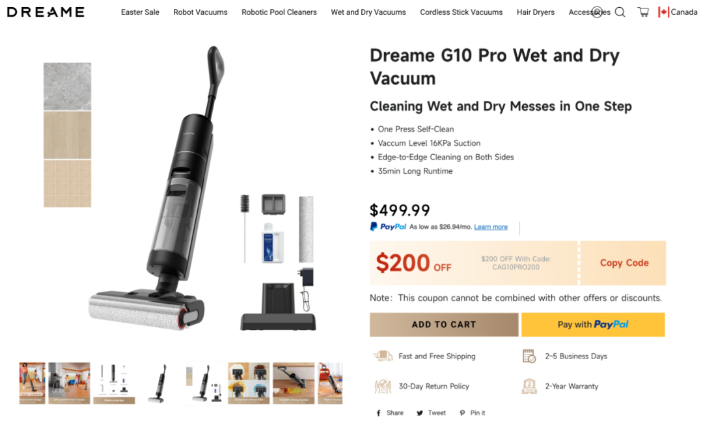Click Pay with PayPal button

click(x=593, y=325)
